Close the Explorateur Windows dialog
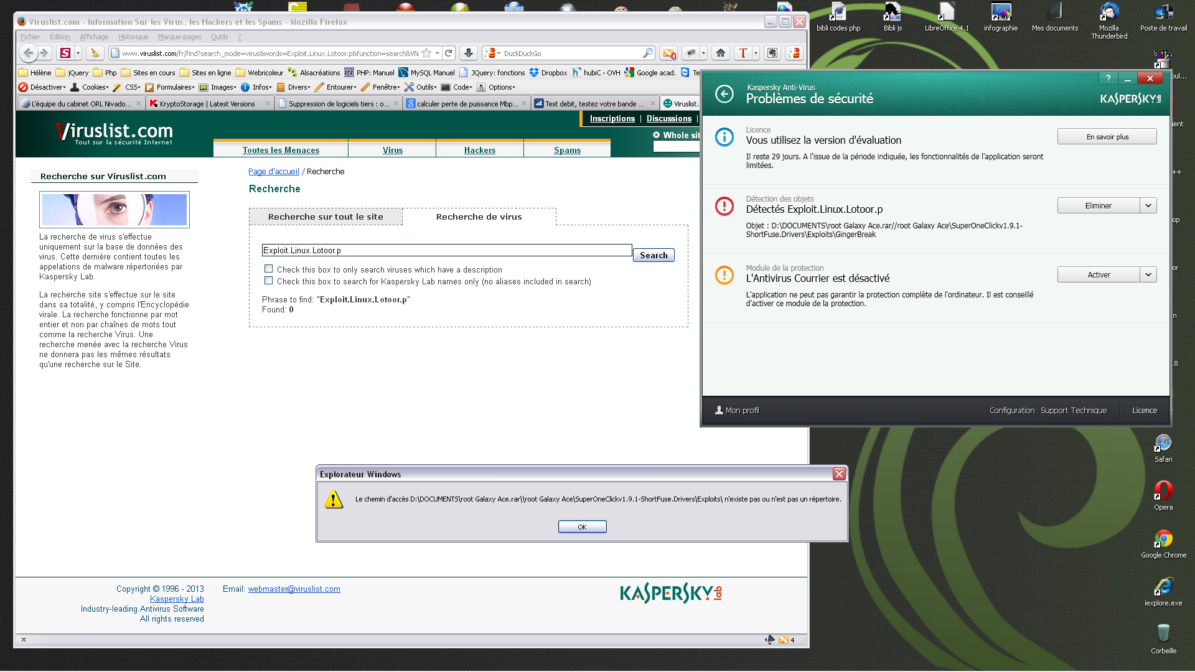 (x=839, y=474)
